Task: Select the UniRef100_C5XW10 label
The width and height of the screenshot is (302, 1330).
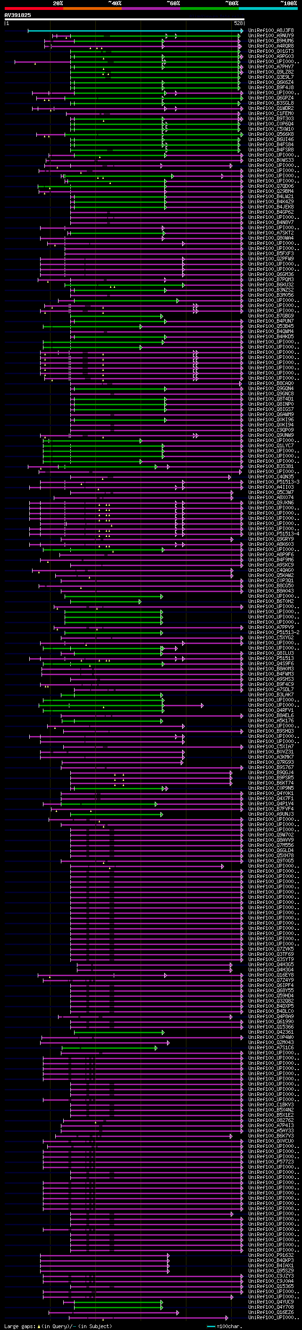Action: pos(271,129)
